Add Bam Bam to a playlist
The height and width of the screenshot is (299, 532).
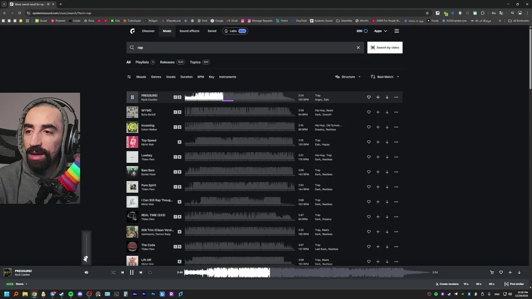(378, 172)
